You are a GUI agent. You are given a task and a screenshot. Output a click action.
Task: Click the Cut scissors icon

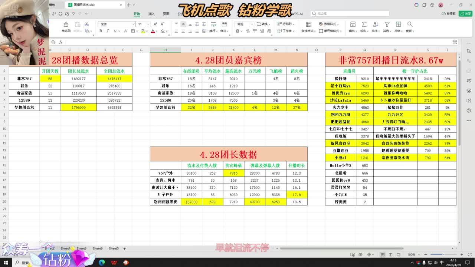(x=86, y=24)
